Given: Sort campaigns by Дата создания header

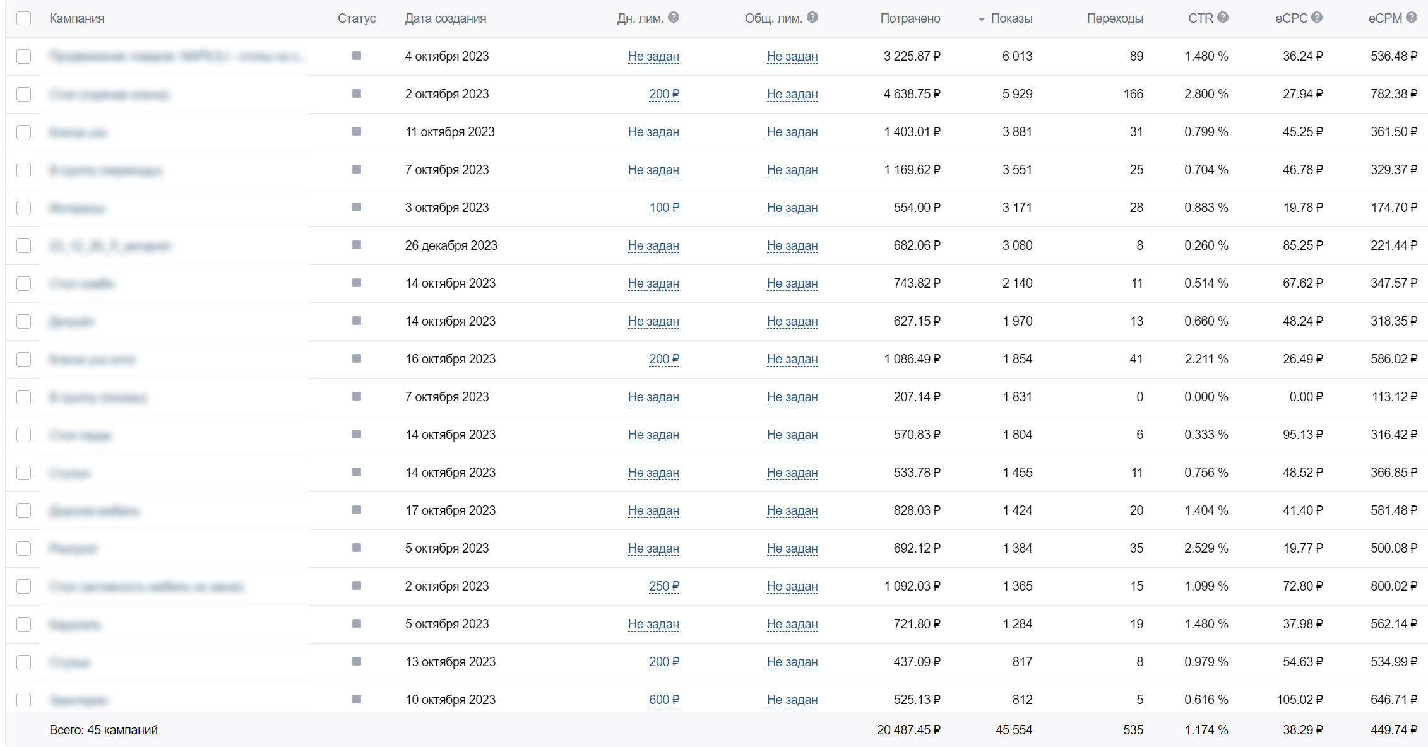Looking at the screenshot, I should click(445, 18).
